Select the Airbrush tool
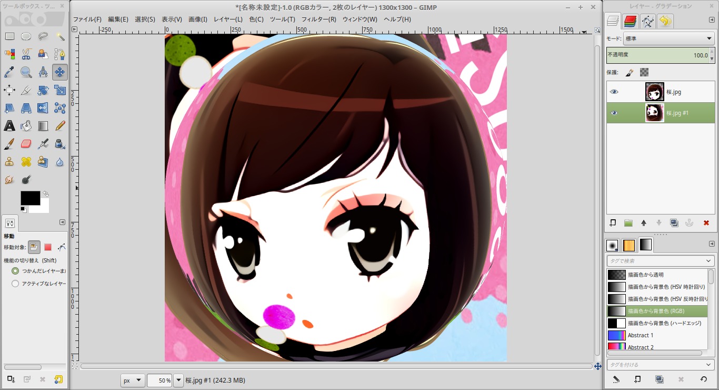Image resolution: width=719 pixels, height=390 pixels. pyautogui.click(x=43, y=144)
